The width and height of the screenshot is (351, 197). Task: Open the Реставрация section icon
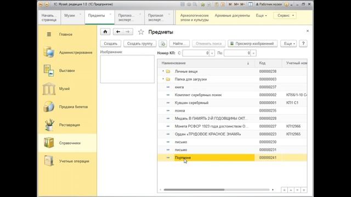[x=49, y=125]
